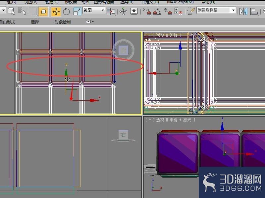Enable the Select and Manipulate tool
This screenshot has height=198, width=265.
[x=123, y=12]
